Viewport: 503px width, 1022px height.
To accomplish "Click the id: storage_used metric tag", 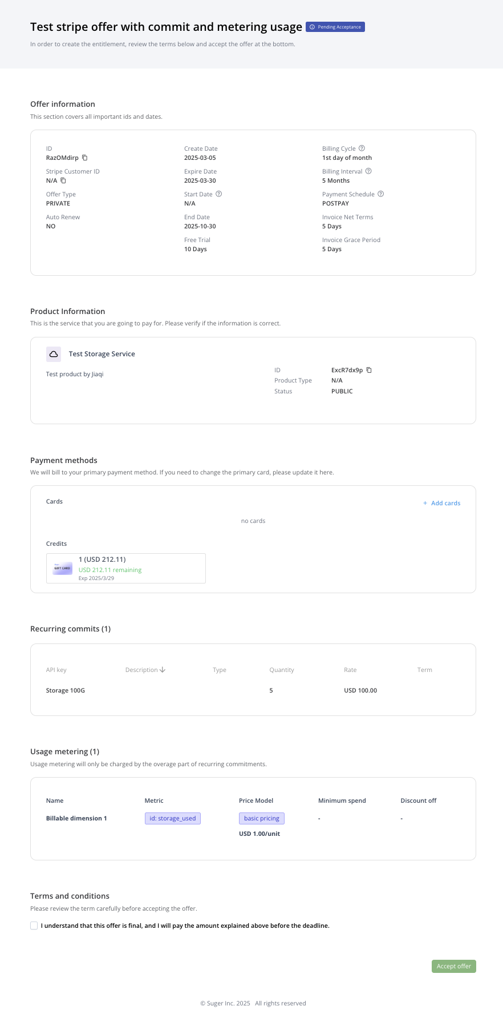I will click(x=172, y=818).
